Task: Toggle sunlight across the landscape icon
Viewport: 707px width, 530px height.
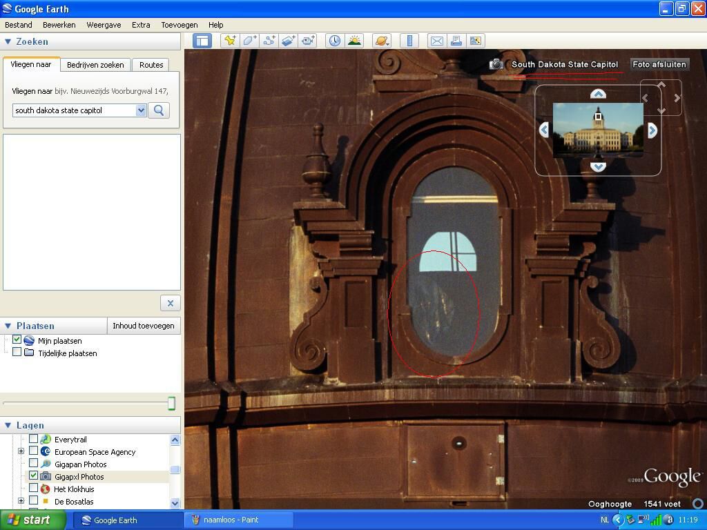Action: pos(354,41)
